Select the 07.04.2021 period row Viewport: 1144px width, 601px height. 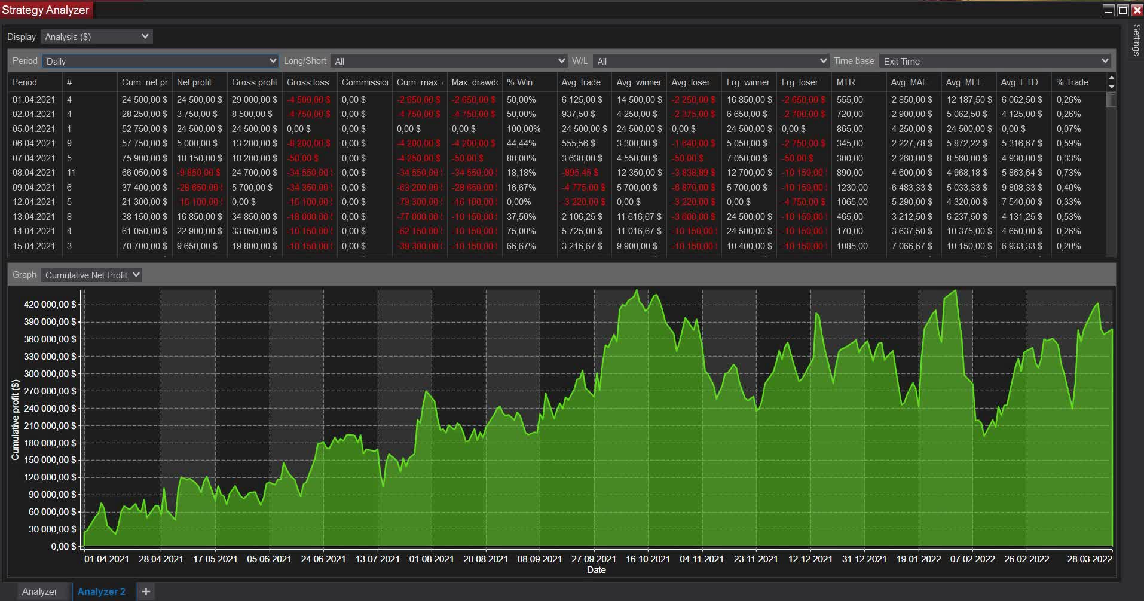(558, 158)
